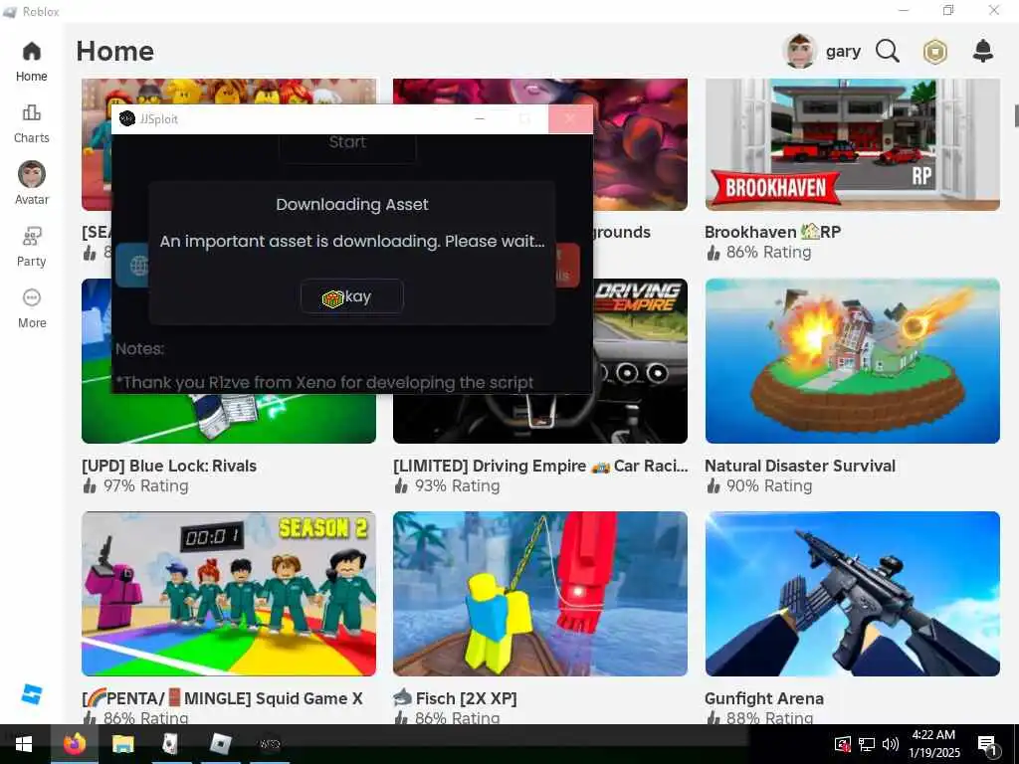Open the Brookhaven RP game thumbnail
1019x764 pixels.
tap(852, 144)
